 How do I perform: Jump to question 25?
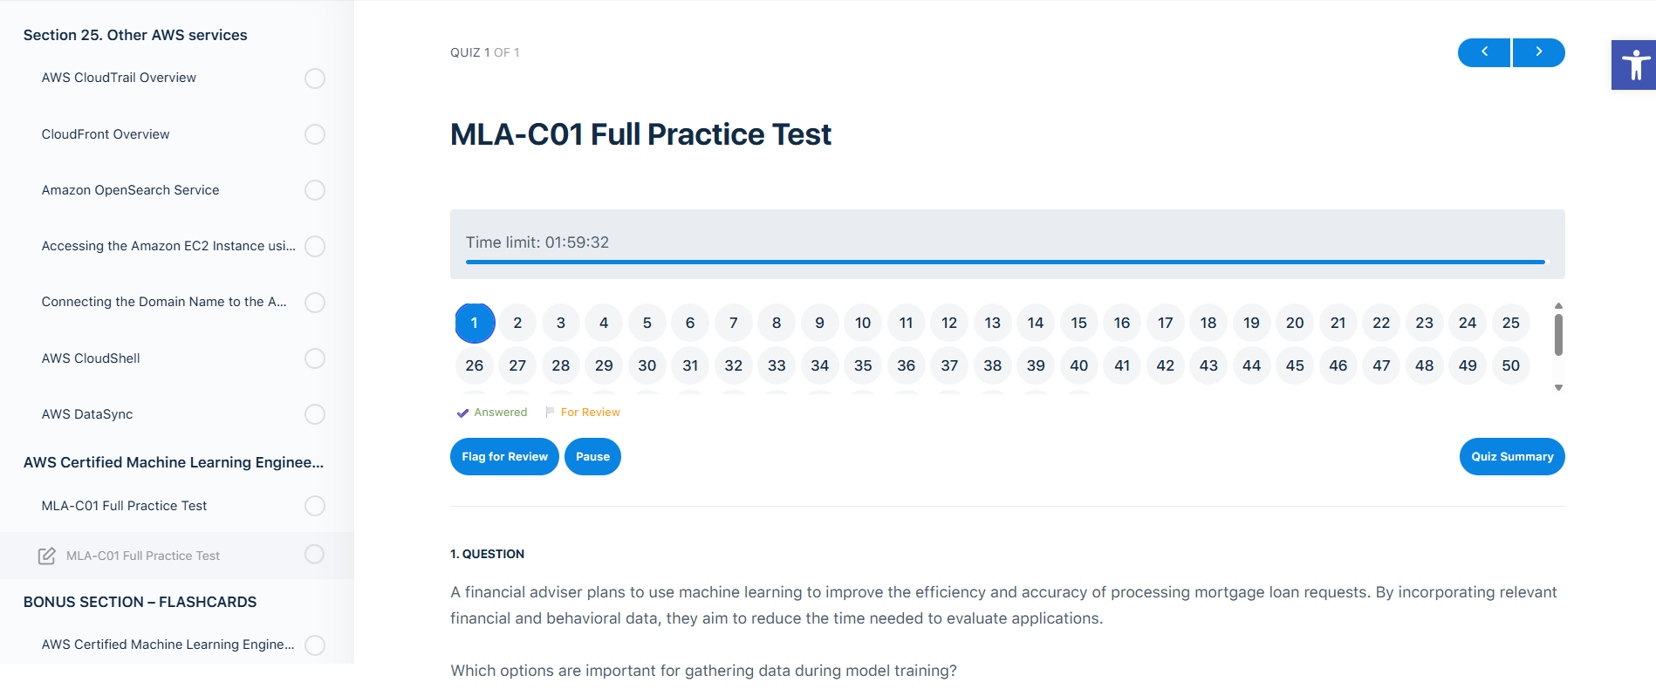(1510, 323)
